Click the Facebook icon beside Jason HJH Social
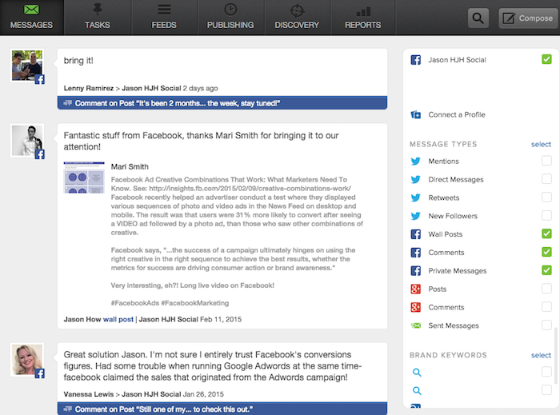The height and width of the screenshot is (415, 560). point(416,60)
